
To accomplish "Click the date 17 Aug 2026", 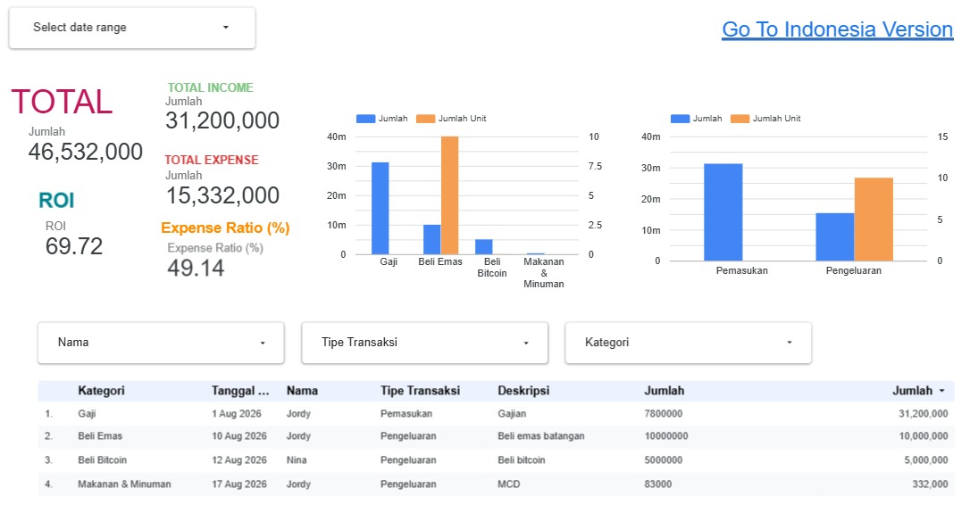I will coord(239,484).
